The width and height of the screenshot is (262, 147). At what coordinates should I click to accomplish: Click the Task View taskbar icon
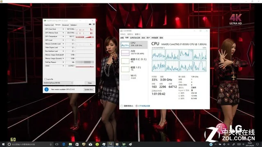pos(57,144)
